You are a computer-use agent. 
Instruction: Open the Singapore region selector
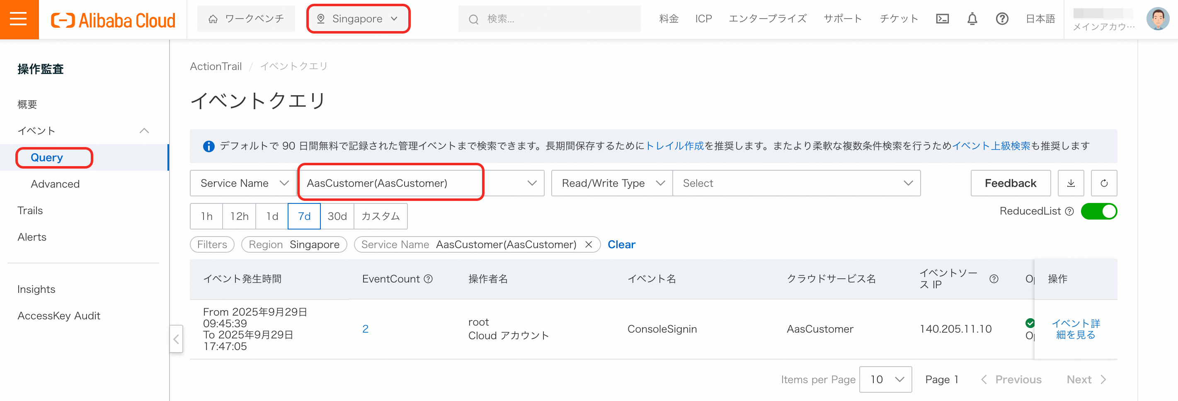358,19
